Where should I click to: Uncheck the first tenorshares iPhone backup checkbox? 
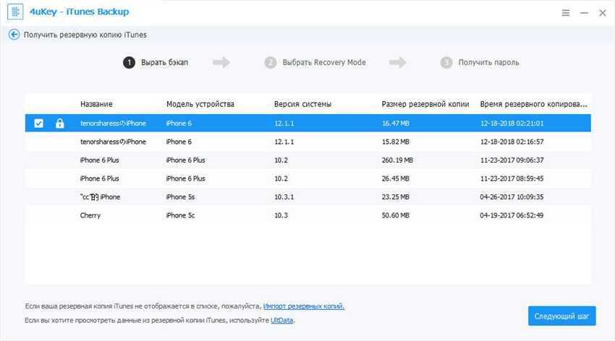39,124
